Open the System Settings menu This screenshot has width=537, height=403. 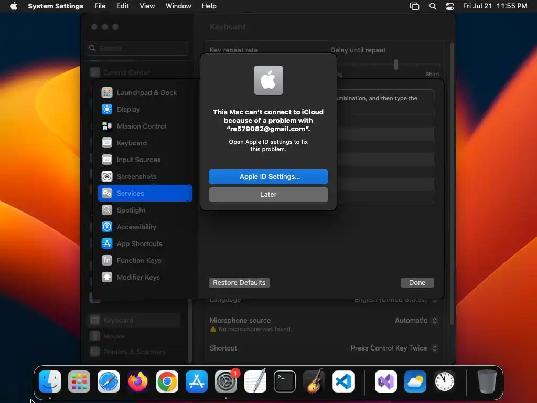coord(56,6)
